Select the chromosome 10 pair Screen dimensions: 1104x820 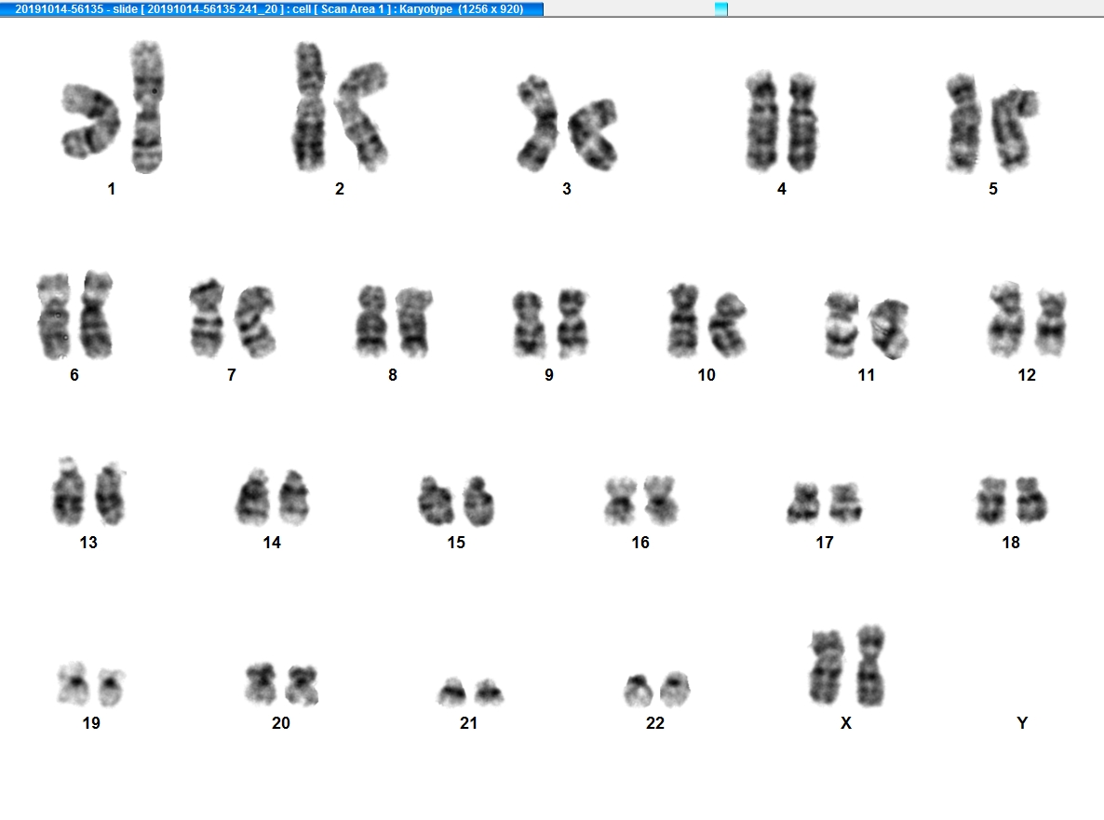tap(707, 320)
